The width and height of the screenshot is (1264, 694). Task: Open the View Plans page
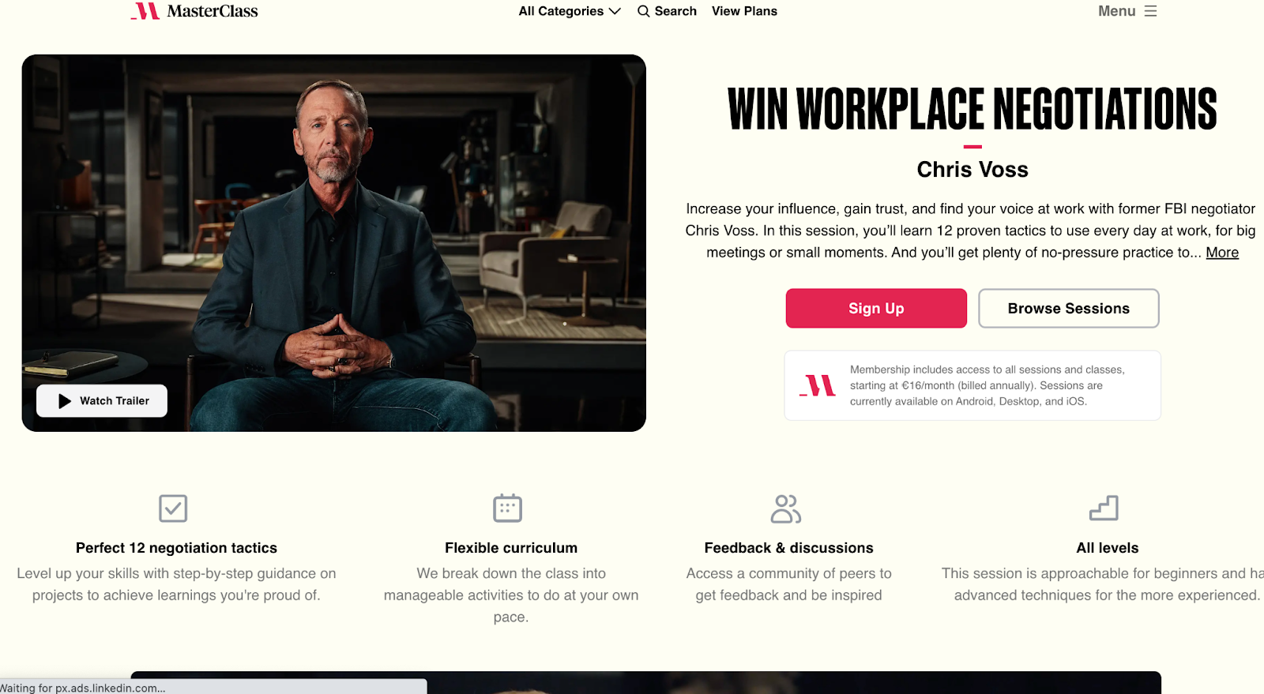(x=744, y=11)
